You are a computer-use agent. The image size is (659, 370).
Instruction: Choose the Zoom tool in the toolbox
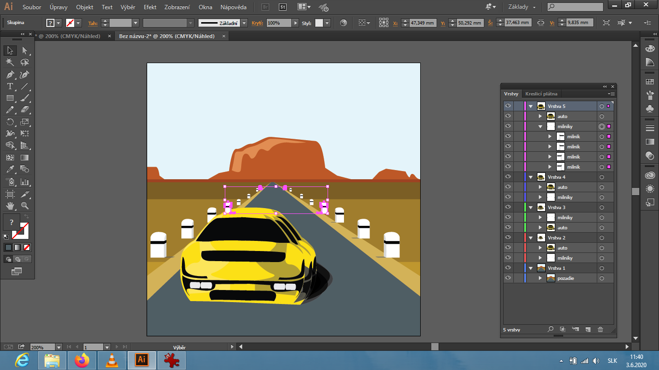[25, 206]
